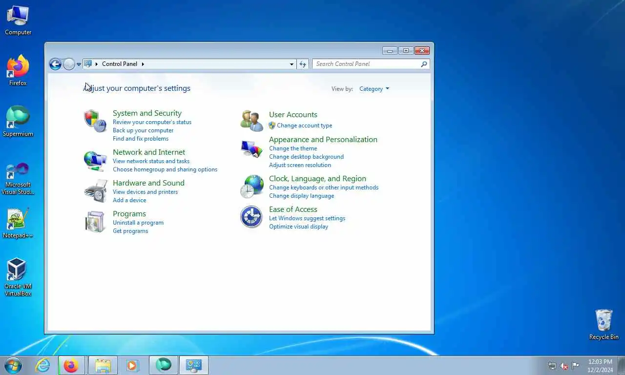Click the Control Panel taskbar button
The height and width of the screenshot is (375, 625).
pos(194,365)
